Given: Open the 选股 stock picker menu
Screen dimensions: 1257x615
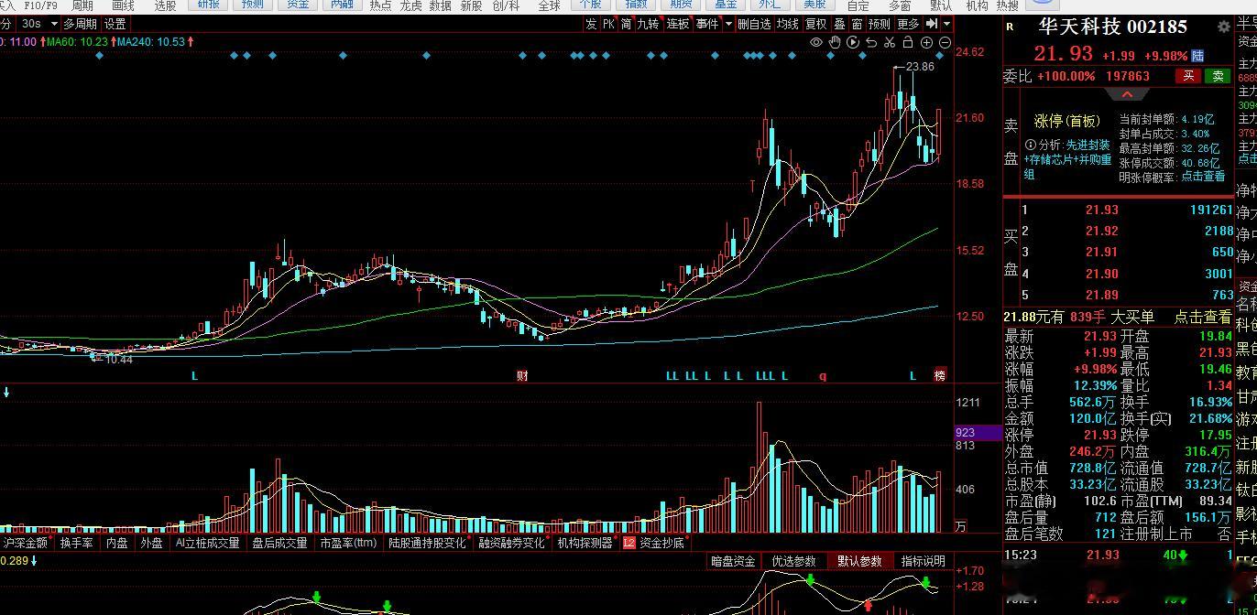Looking at the screenshot, I should [165, 5].
